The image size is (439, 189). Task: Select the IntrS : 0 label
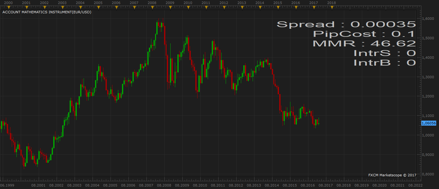pos(385,53)
